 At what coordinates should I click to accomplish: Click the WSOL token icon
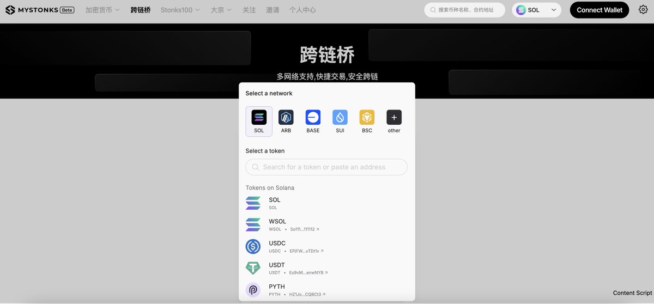tap(253, 225)
